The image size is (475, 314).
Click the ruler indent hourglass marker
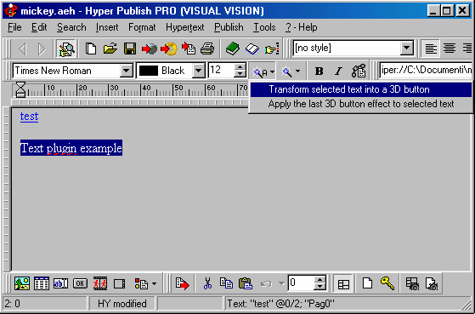(20, 90)
